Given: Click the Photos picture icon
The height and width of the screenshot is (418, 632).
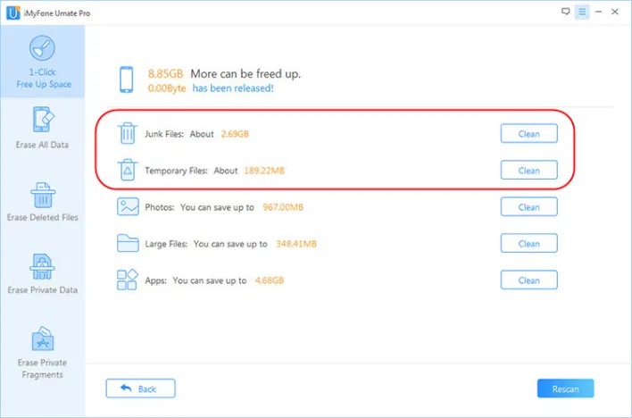Looking at the screenshot, I should [x=128, y=206].
